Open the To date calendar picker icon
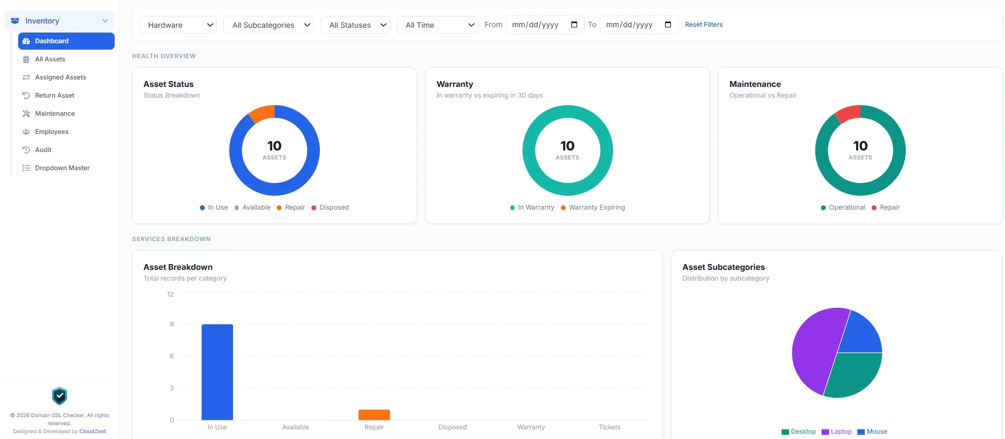The height and width of the screenshot is (439, 1005). click(668, 25)
